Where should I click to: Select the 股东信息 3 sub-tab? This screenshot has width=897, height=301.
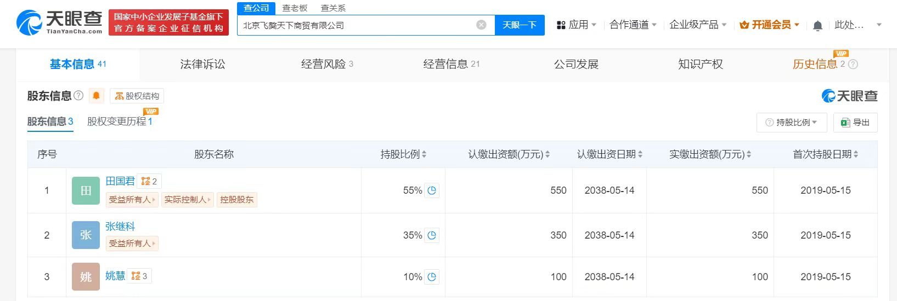pyautogui.click(x=50, y=121)
